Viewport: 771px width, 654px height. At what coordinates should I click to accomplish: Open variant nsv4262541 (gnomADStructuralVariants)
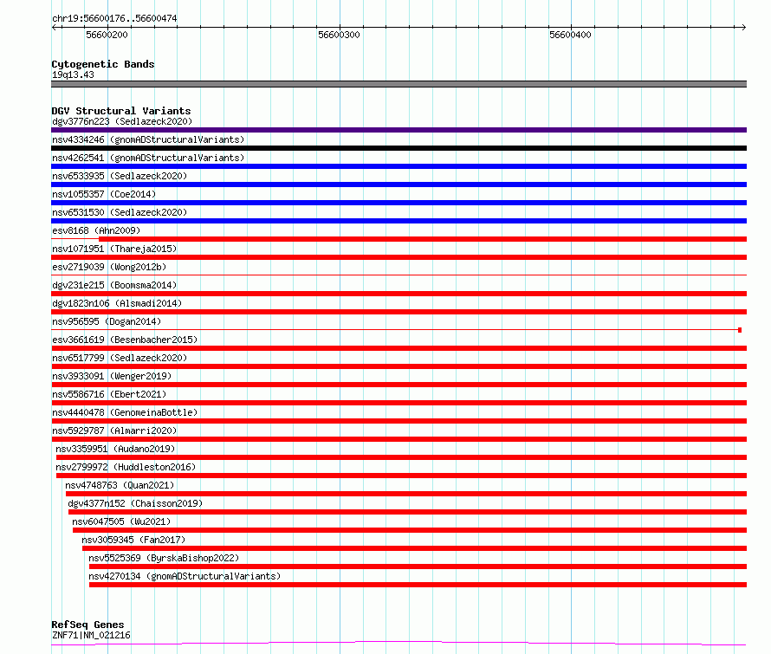pyautogui.click(x=148, y=158)
